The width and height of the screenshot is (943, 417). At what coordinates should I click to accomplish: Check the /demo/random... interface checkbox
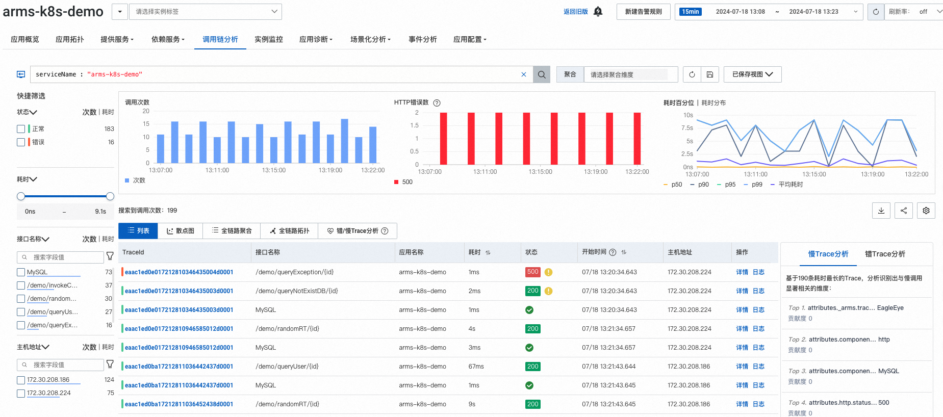(21, 299)
